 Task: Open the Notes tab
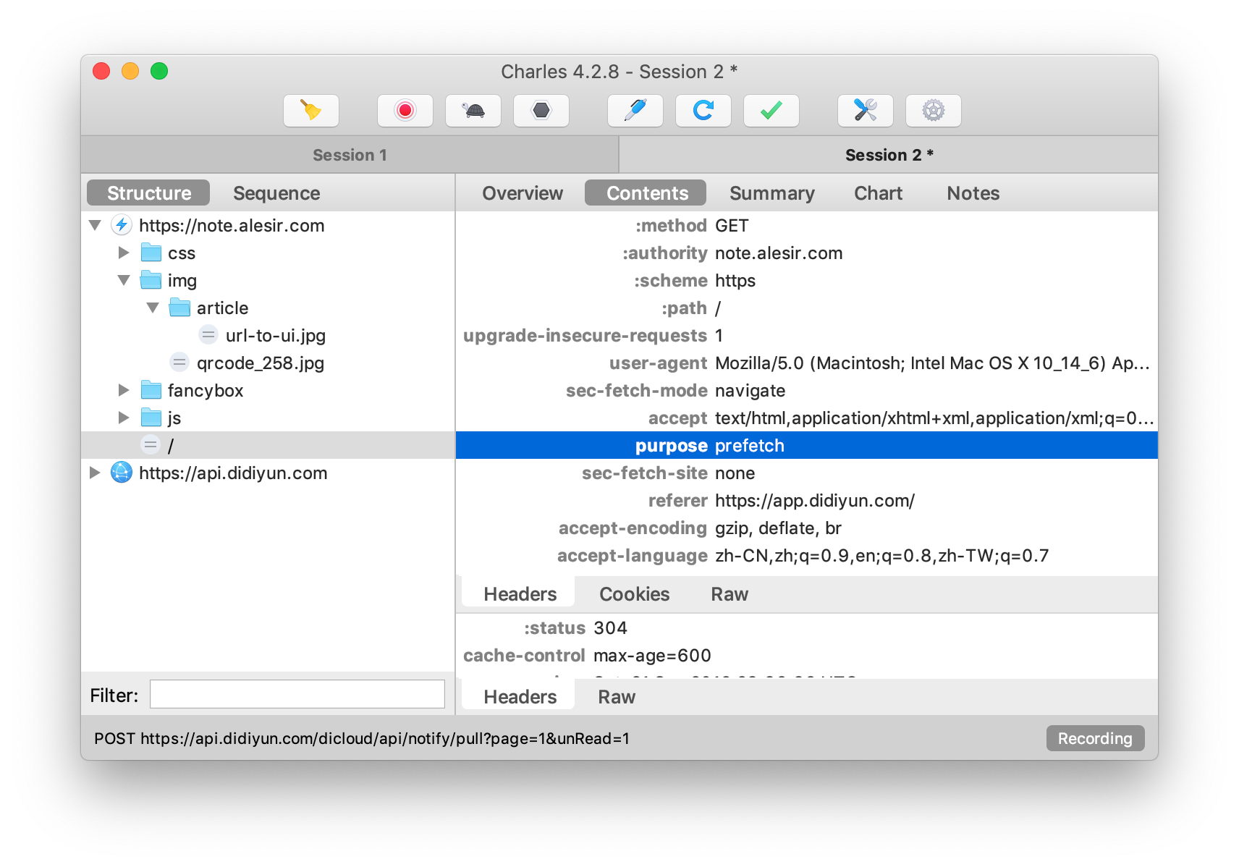tap(973, 193)
